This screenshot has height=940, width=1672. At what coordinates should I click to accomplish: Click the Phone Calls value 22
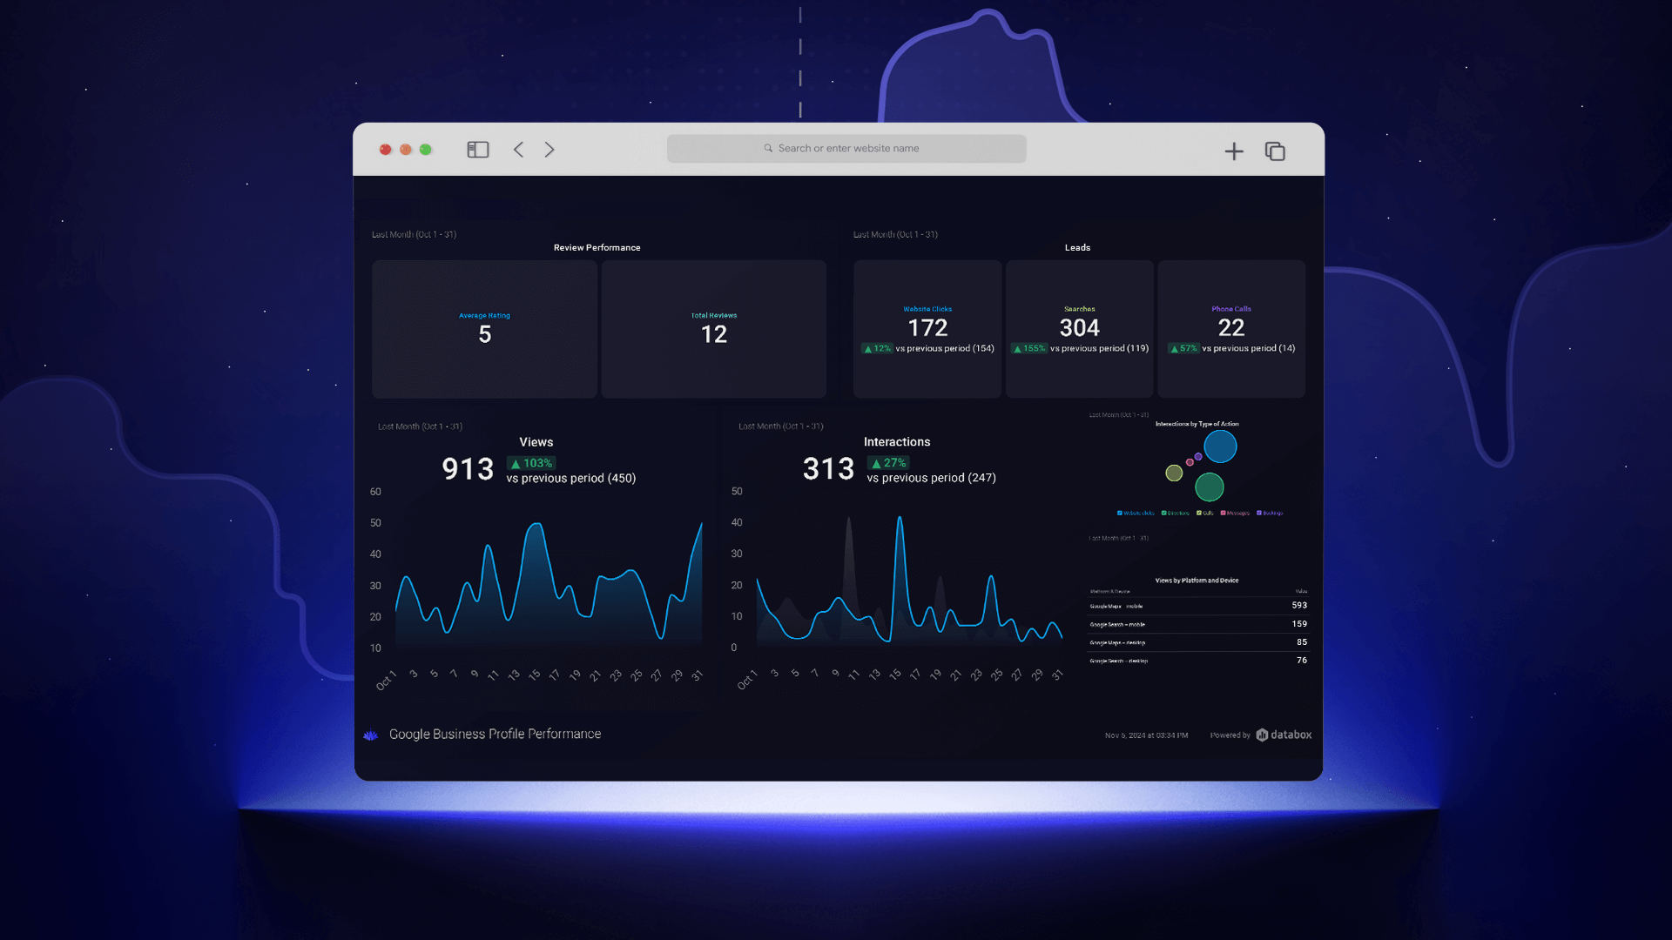[1231, 327]
